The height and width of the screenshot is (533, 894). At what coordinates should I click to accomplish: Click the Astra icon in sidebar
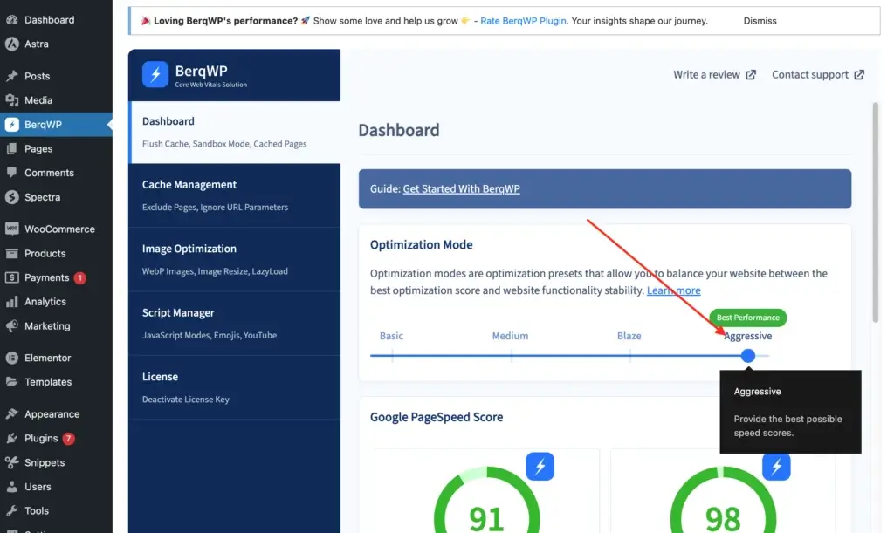pos(12,44)
